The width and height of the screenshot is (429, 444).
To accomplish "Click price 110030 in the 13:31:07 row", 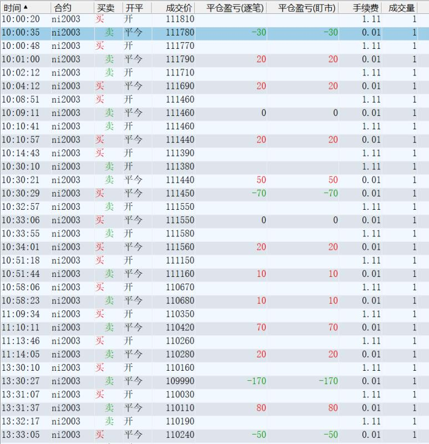I will point(180,394).
